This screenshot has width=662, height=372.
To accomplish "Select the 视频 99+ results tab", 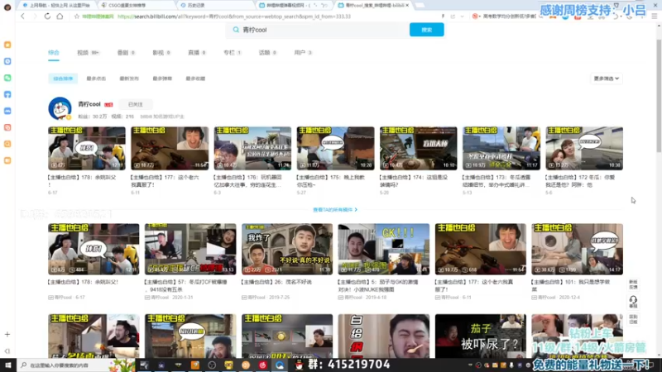I will pyautogui.click(x=88, y=53).
